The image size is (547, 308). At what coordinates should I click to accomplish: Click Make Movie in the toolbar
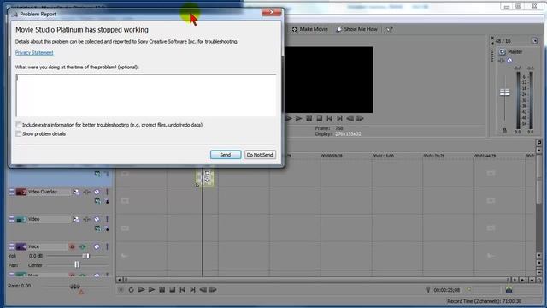click(x=310, y=29)
